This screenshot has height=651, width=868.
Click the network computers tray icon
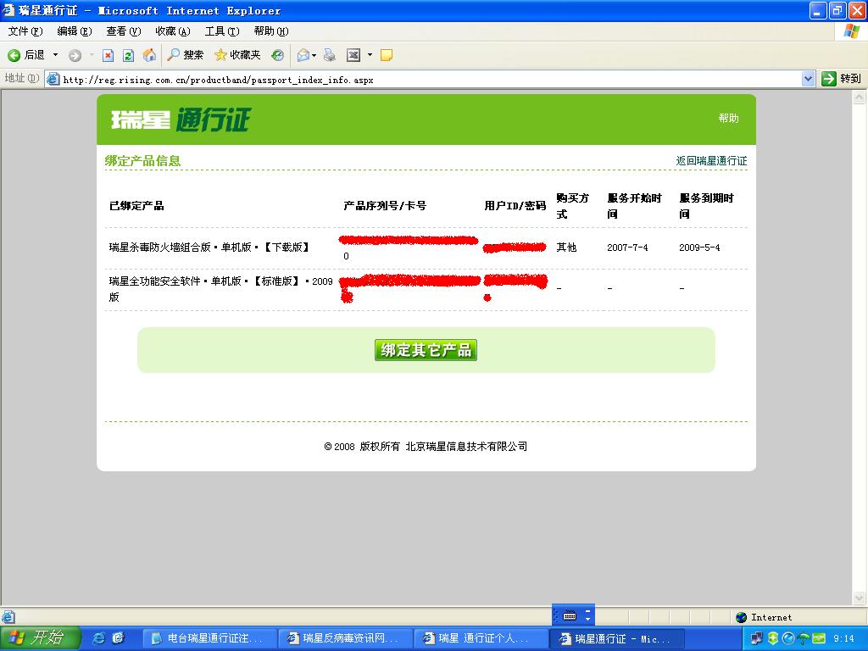click(x=757, y=638)
